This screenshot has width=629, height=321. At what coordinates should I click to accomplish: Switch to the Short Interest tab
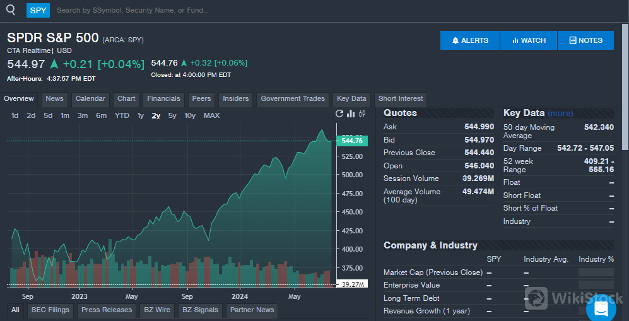click(401, 99)
